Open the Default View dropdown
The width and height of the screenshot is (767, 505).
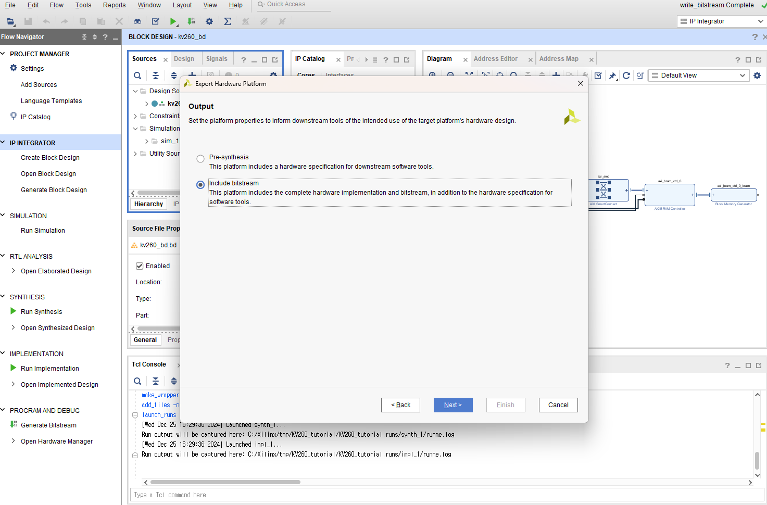tap(699, 75)
